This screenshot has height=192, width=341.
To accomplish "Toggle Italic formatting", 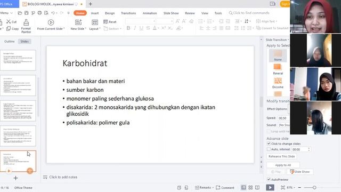I will pyautogui.click(x=135, y=28).
